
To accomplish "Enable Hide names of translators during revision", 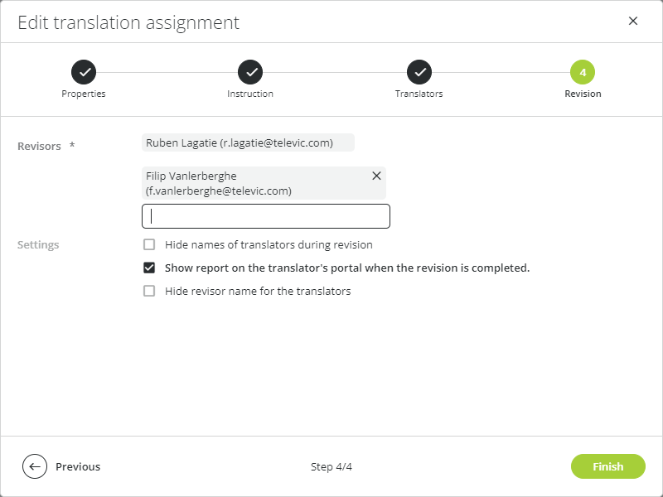I will [149, 244].
